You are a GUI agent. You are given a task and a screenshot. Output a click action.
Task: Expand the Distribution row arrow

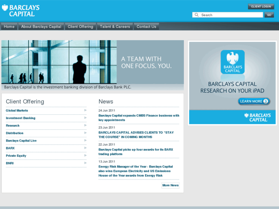(86, 133)
